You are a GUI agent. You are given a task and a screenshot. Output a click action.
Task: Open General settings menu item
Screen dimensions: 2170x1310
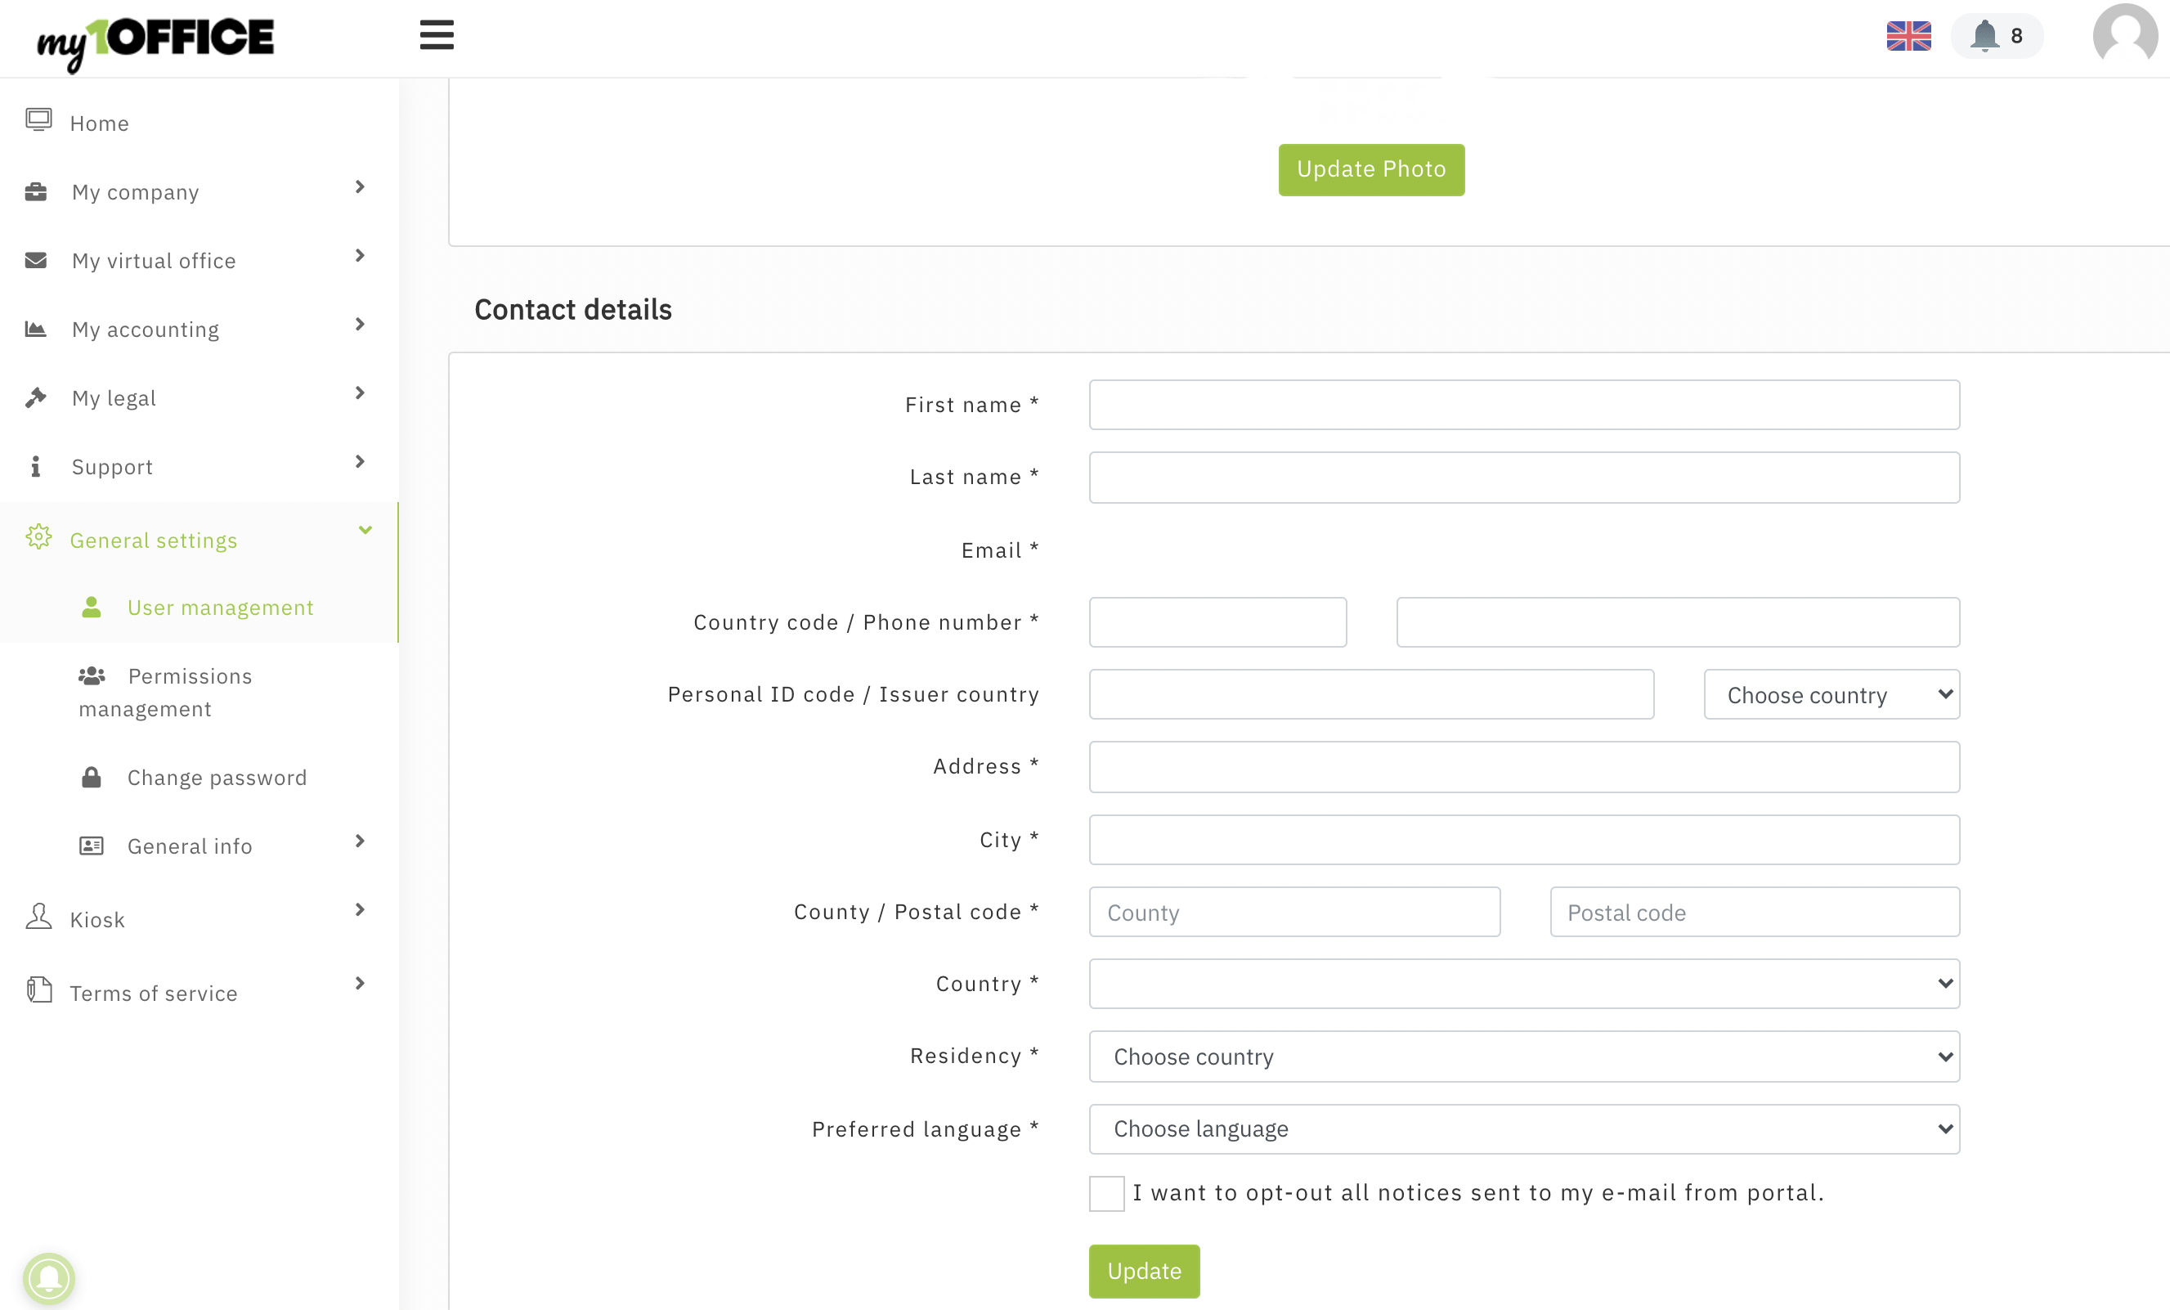click(153, 540)
